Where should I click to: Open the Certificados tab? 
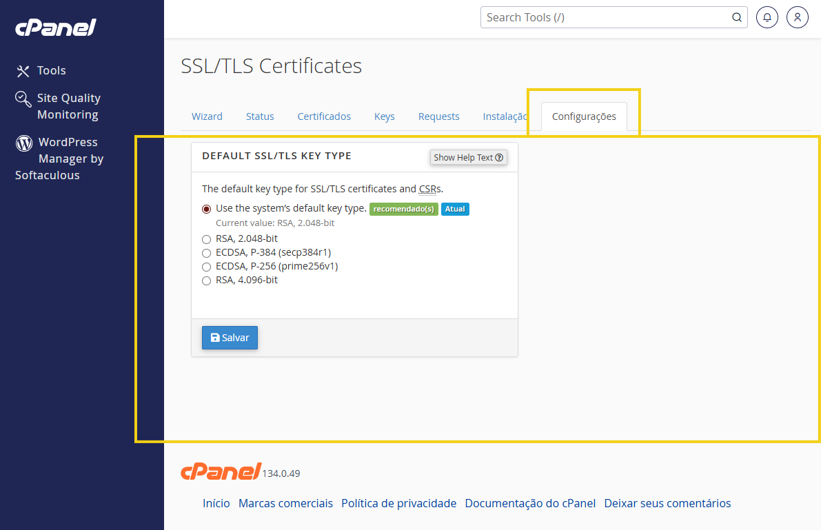tap(324, 116)
